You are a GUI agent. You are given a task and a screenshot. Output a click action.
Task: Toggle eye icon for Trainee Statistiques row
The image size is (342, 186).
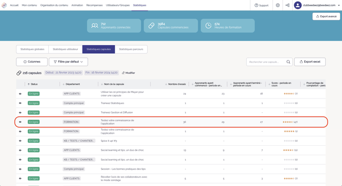(20, 103)
